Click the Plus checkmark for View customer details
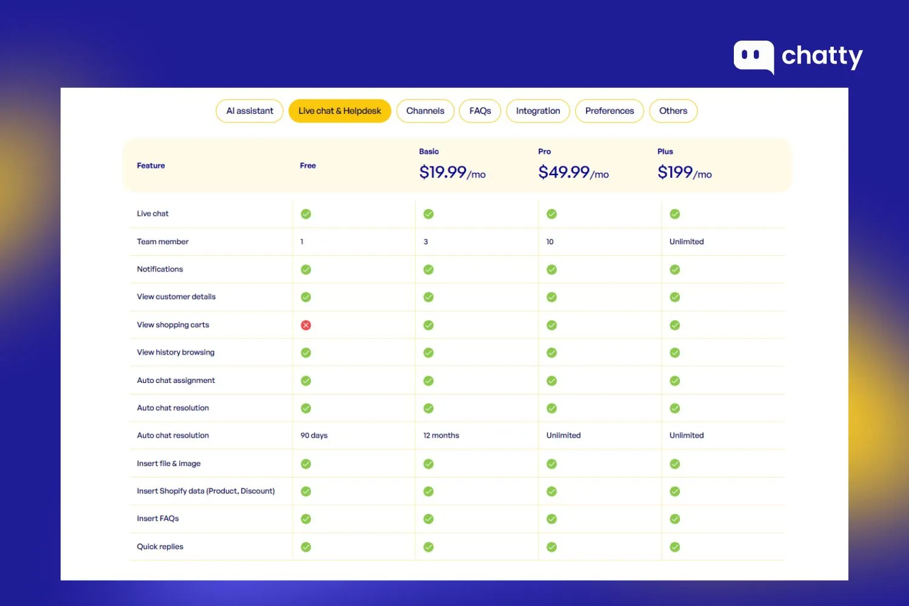 coord(675,297)
